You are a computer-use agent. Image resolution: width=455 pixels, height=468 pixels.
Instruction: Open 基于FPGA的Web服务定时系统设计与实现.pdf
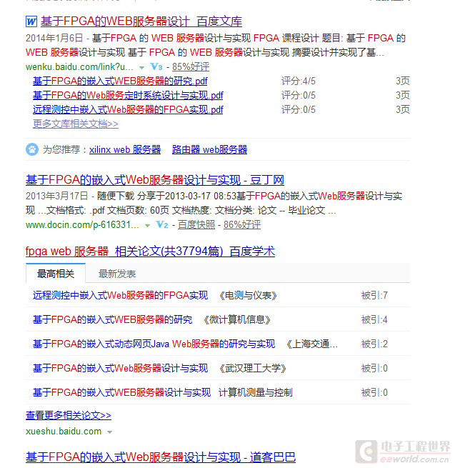pyautogui.click(x=128, y=95)
